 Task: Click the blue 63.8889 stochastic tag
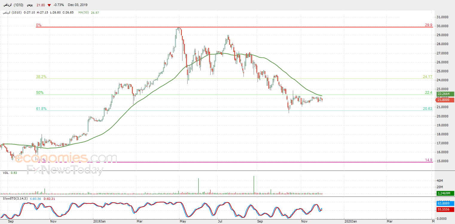pyautogui.click(x=445, y=204)
